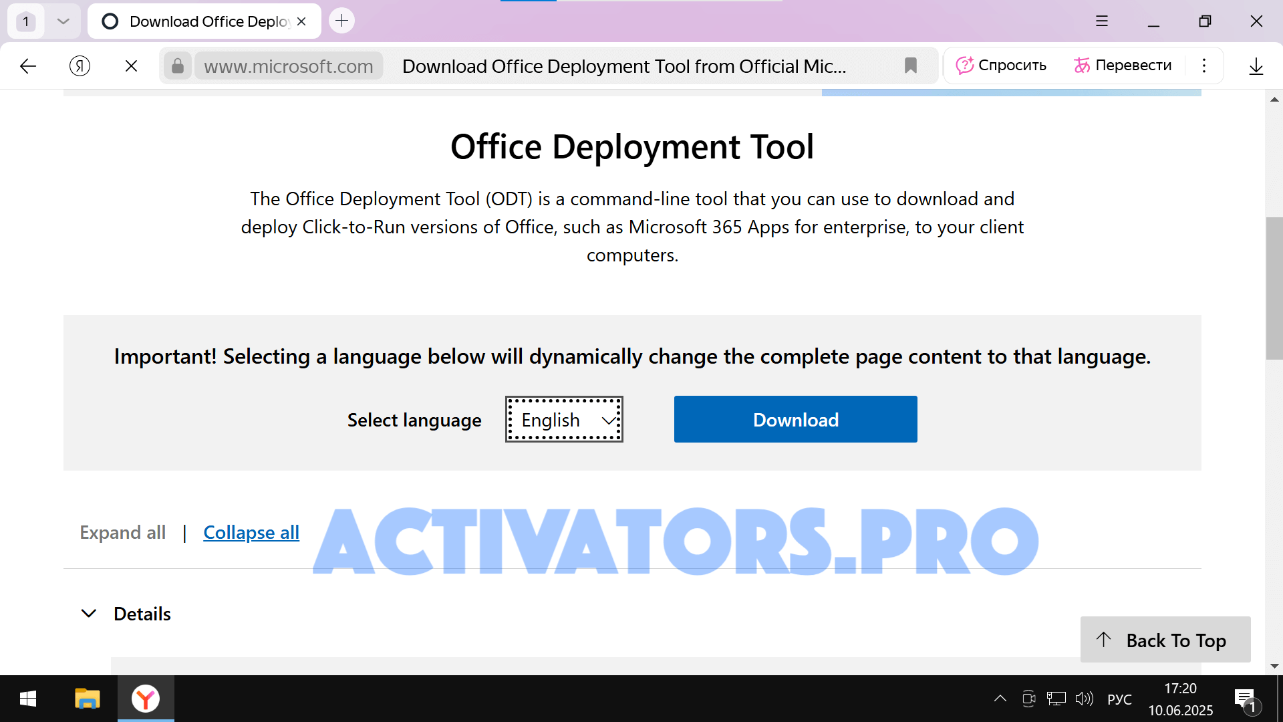Click the blue Download button
Viewport: 1283px width, 722px height.
point(795,420)
